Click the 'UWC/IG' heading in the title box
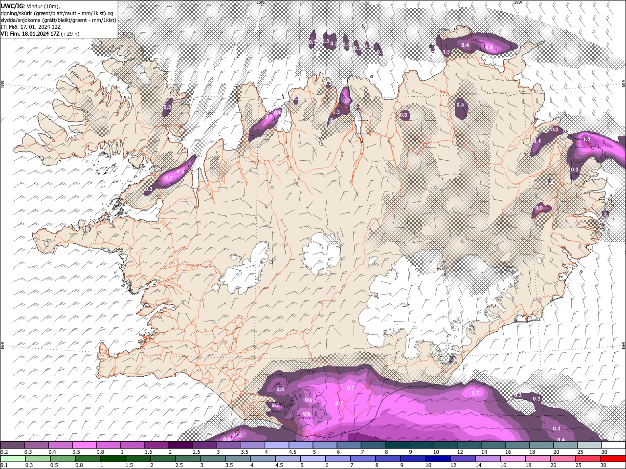Image resolution: width=626 pixels, height=469 pixels. 12,6
